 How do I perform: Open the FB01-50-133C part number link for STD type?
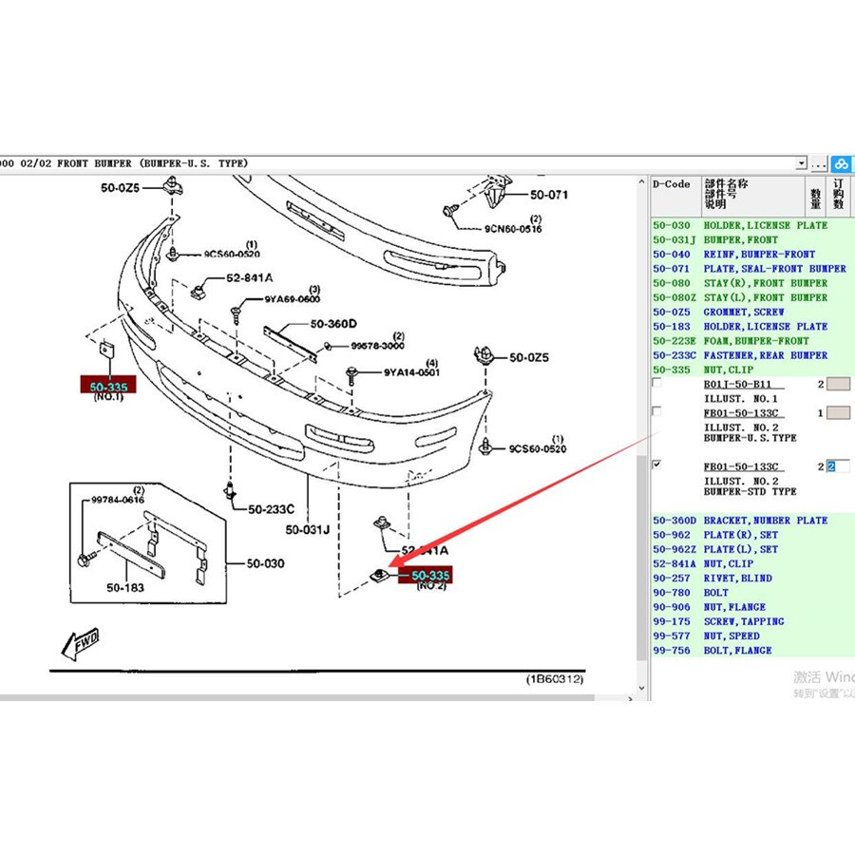pos(742,466)
